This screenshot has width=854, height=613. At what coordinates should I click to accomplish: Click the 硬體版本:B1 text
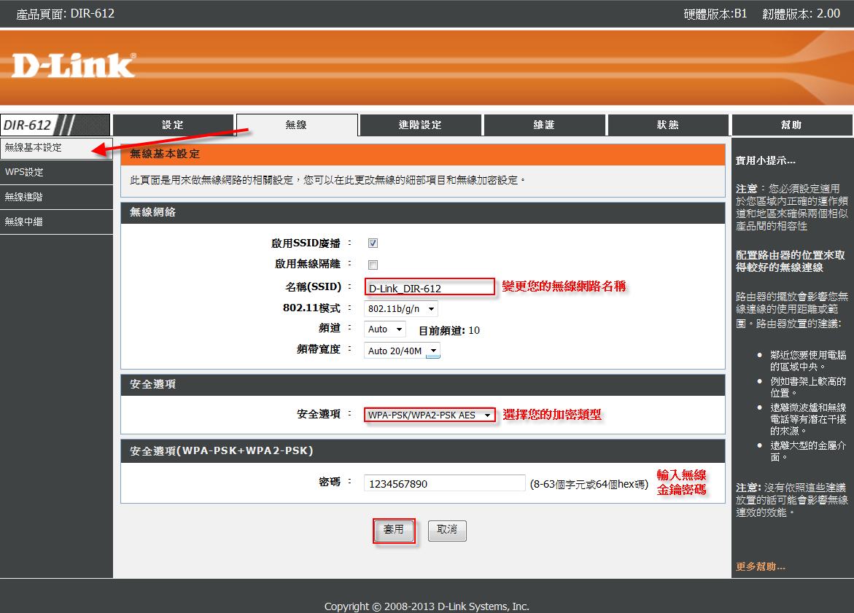[x=715, y=14]
